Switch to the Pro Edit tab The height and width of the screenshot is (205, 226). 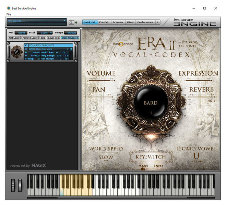click(104, 23)
